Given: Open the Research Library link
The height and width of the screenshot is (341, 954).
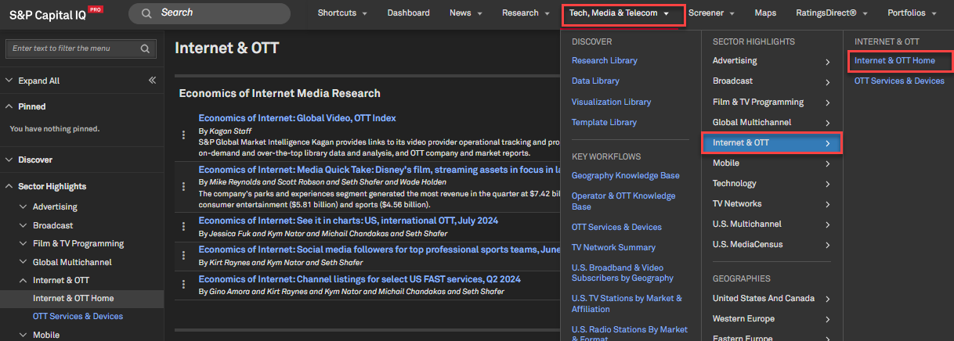Looking at the screenshot, I should 604,60.
